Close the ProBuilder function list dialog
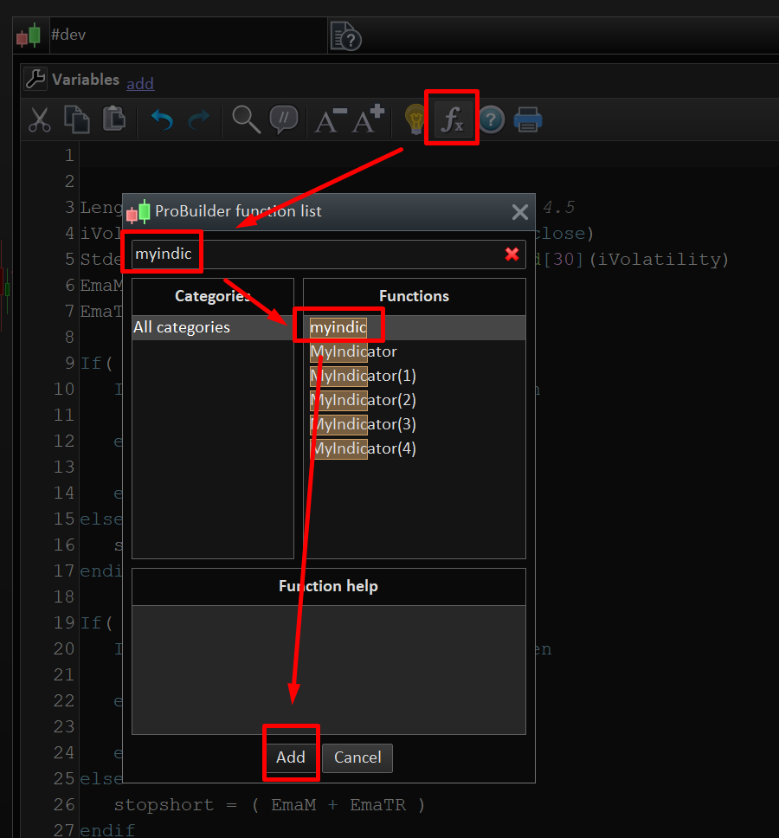 (x=520, y=212)
